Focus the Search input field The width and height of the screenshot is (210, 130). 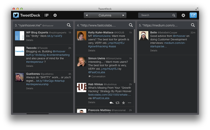tap(157, 15)
